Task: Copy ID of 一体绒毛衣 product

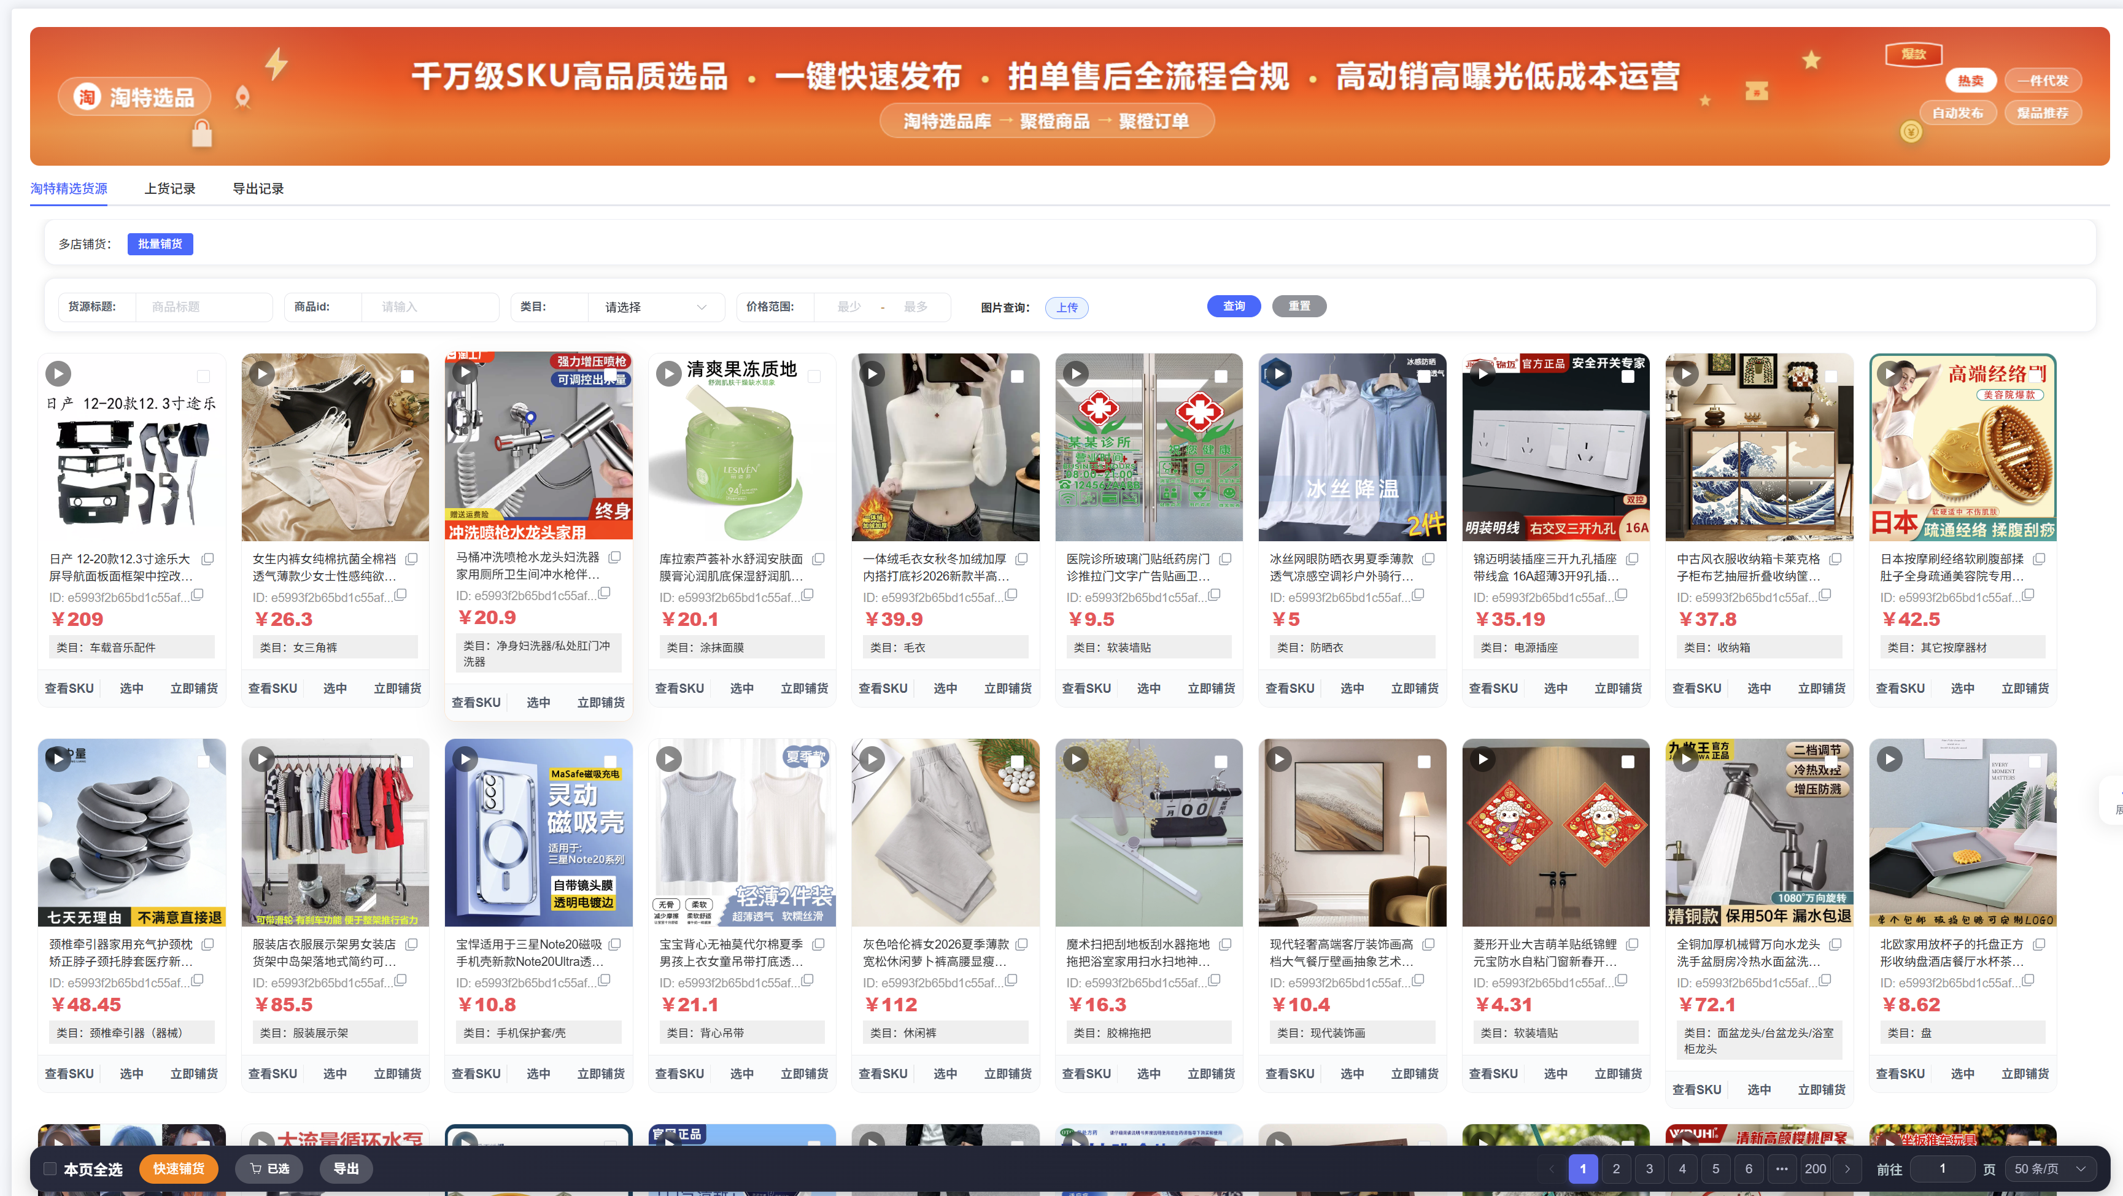Action: click(x=1011, y=595)
